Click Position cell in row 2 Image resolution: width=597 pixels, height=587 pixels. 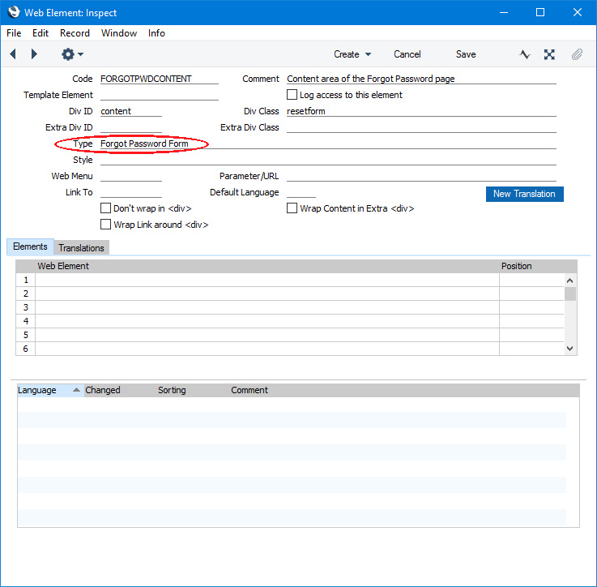click(531, 293)
